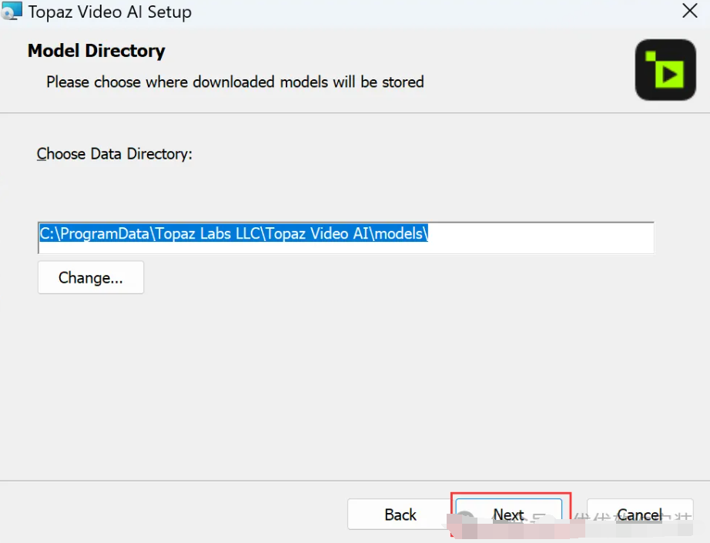Open the Change... directory browser
The height and width of the screenshot is (543, 710).
[90, 278]
